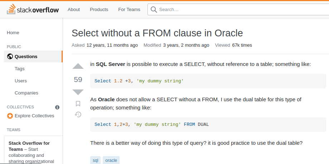Screen dimensions: 329x164
Task: Click the COLLECTIVES section heading
Action: click(x=20, y=107)
